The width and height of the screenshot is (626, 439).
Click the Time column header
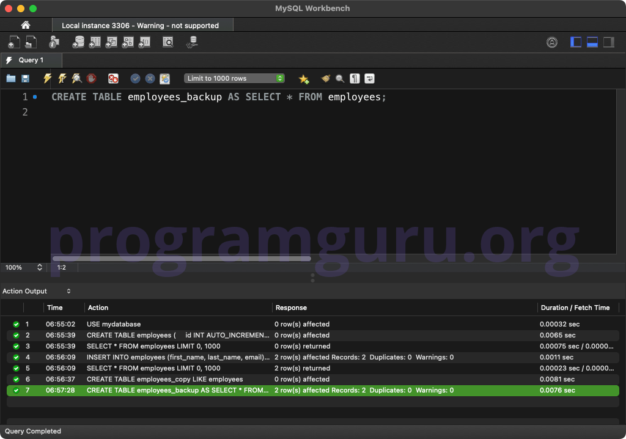tap(54, 308)
